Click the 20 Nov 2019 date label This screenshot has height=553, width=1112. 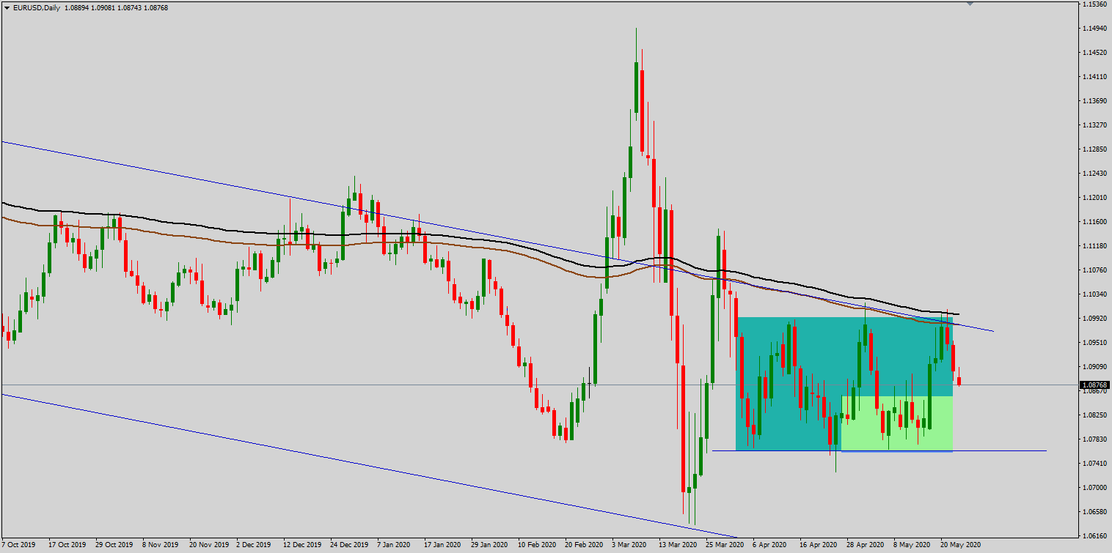tap(208, 546)
